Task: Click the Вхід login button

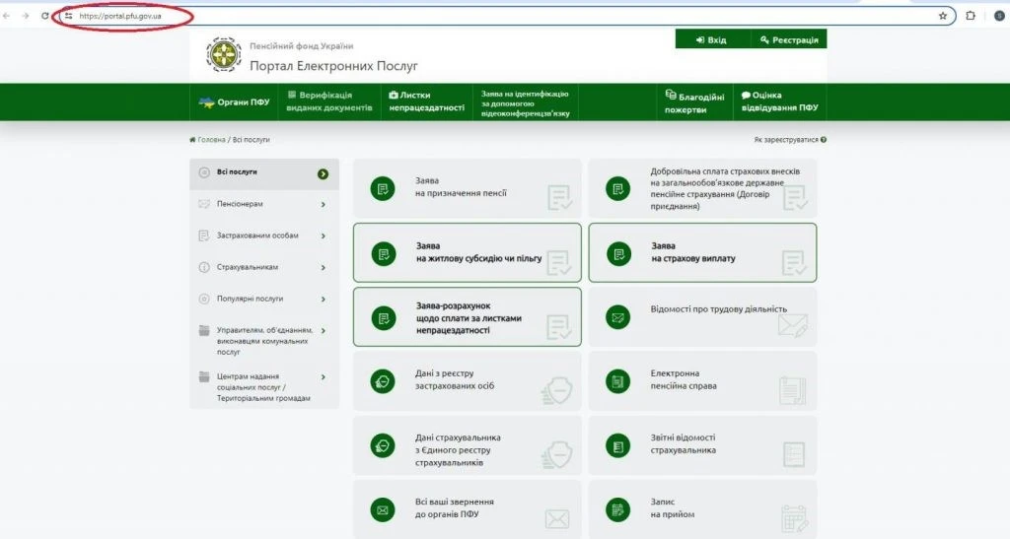Action: click(x=712, y=39)
